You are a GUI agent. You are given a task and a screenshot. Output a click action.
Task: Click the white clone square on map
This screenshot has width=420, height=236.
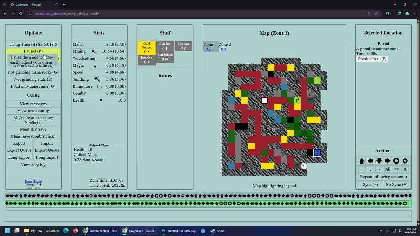(x=264, y=100)
